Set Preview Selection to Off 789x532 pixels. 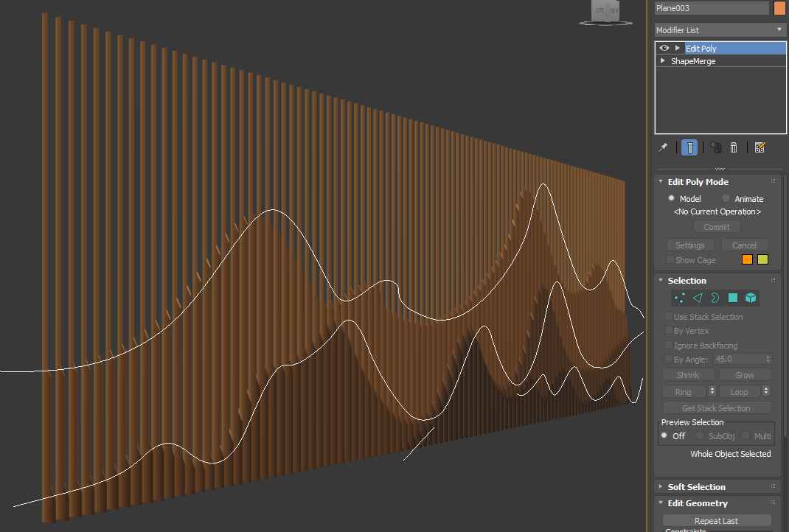click(x=664, y=435)
